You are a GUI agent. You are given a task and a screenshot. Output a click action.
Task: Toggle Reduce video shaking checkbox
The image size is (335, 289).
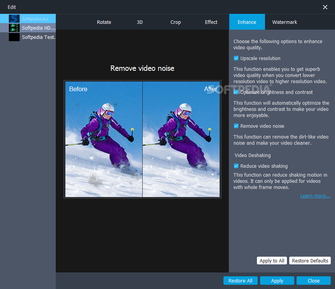click(236, 166)
